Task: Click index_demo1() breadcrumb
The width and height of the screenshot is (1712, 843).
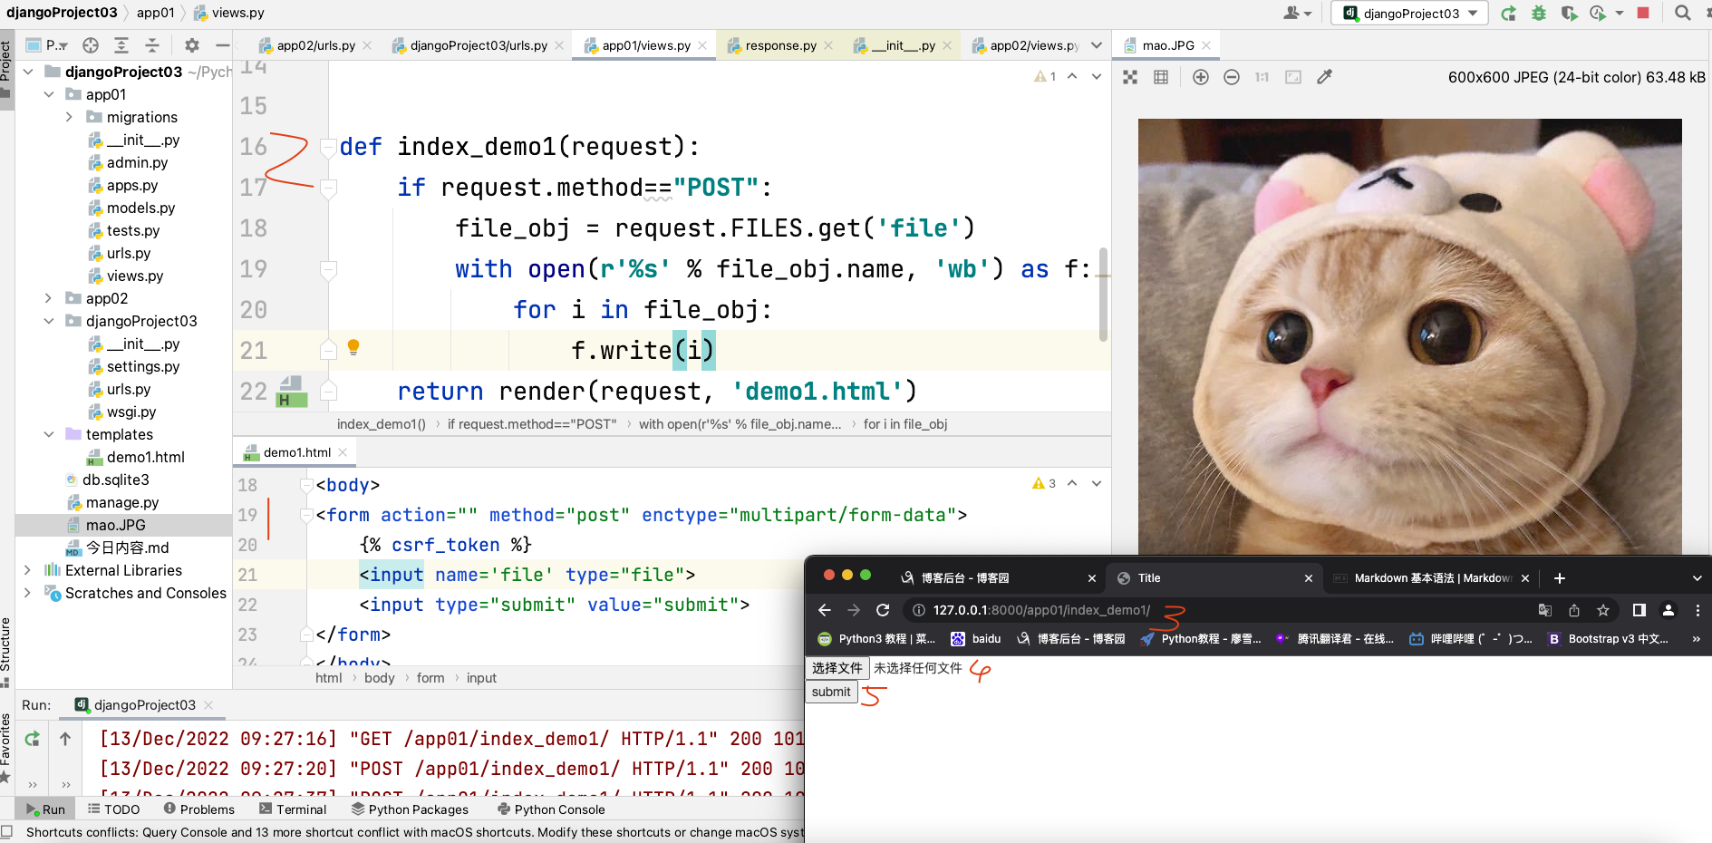Action: [382, 424]
